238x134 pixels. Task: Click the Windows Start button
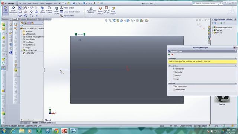tap(4, 131)
